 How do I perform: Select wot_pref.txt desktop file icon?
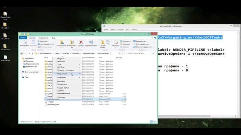(x=5, y=58)
